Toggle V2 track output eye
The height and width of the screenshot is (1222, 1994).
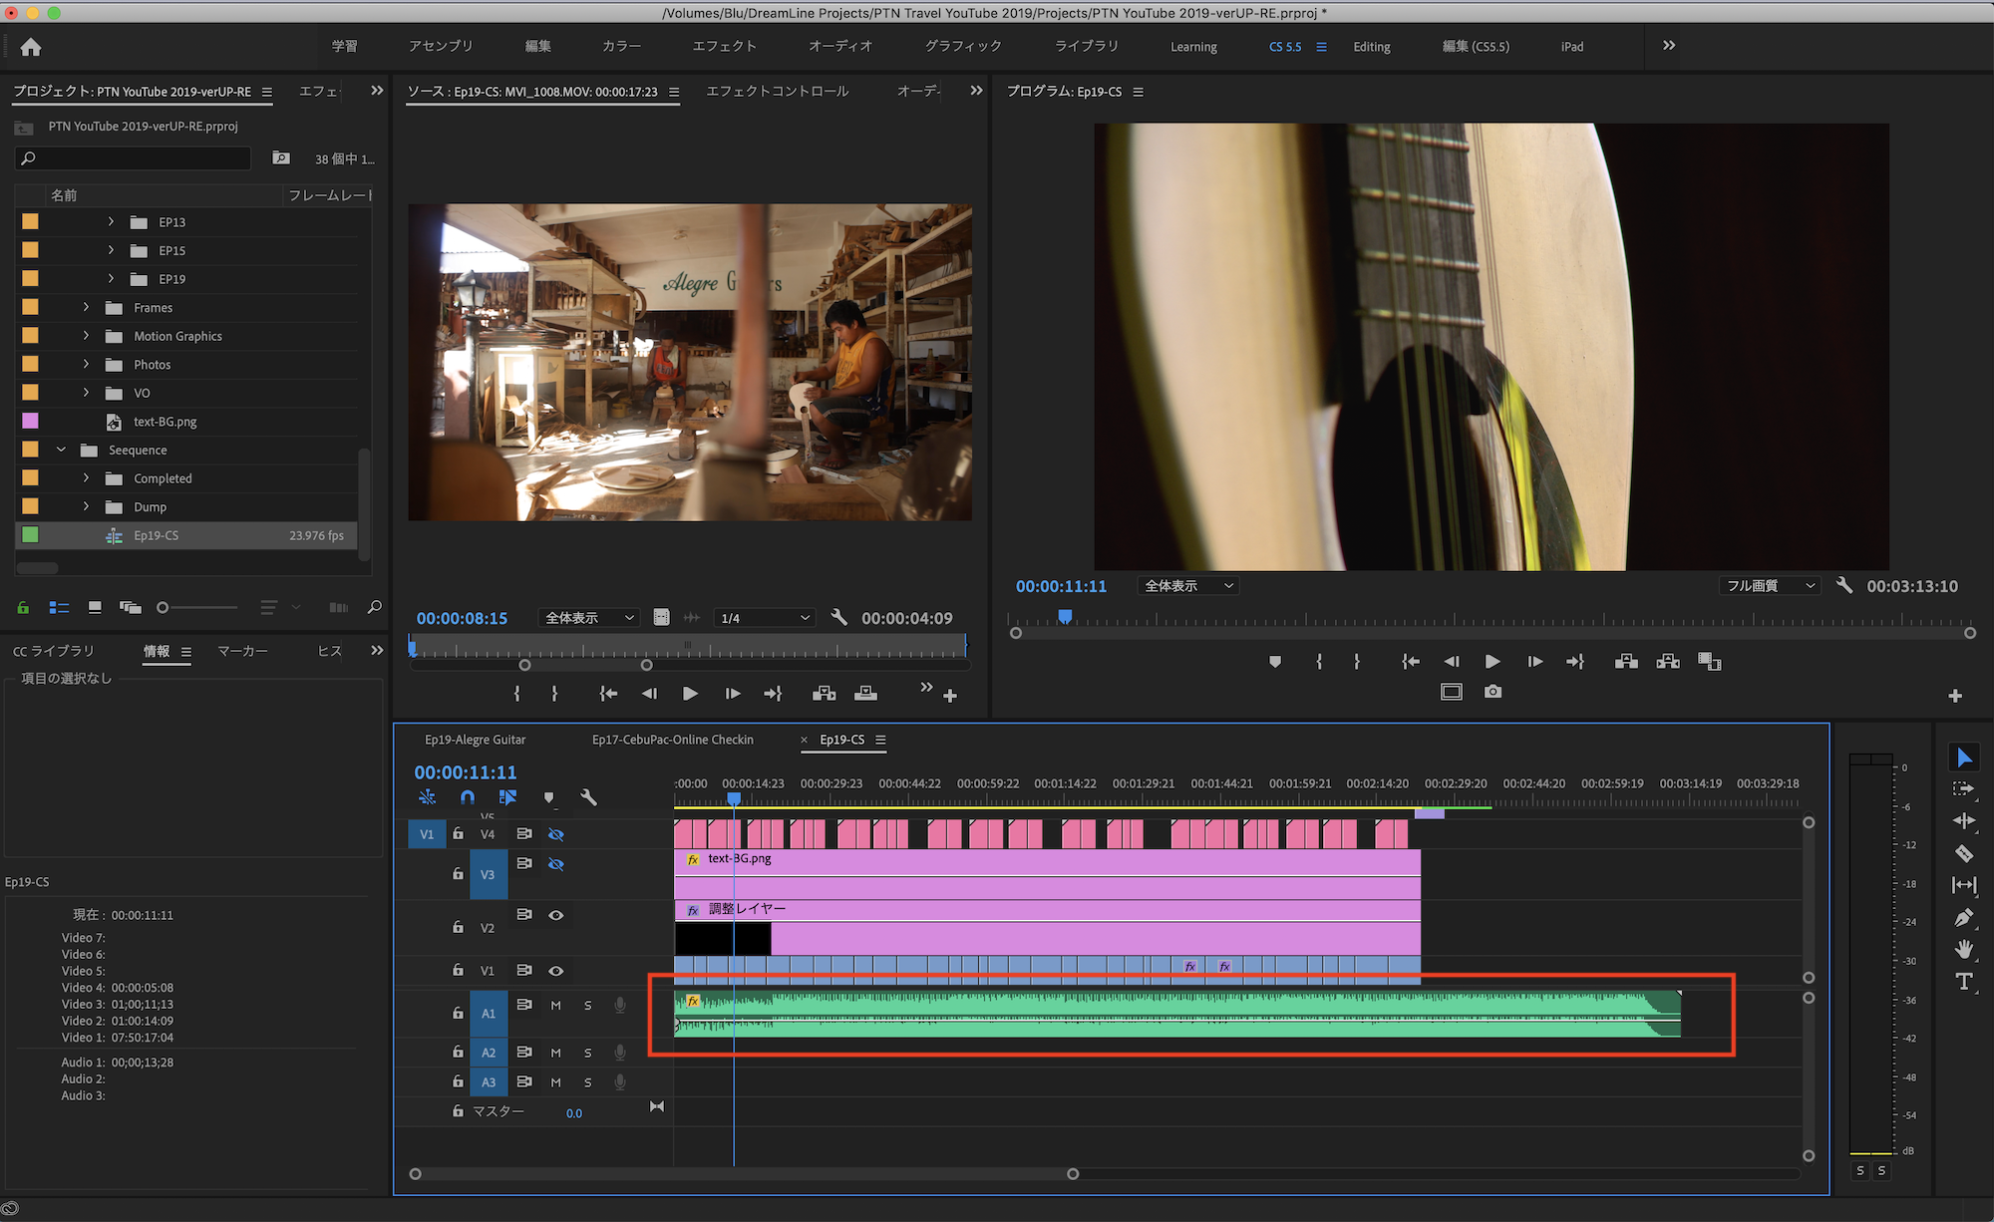(556, 915)
